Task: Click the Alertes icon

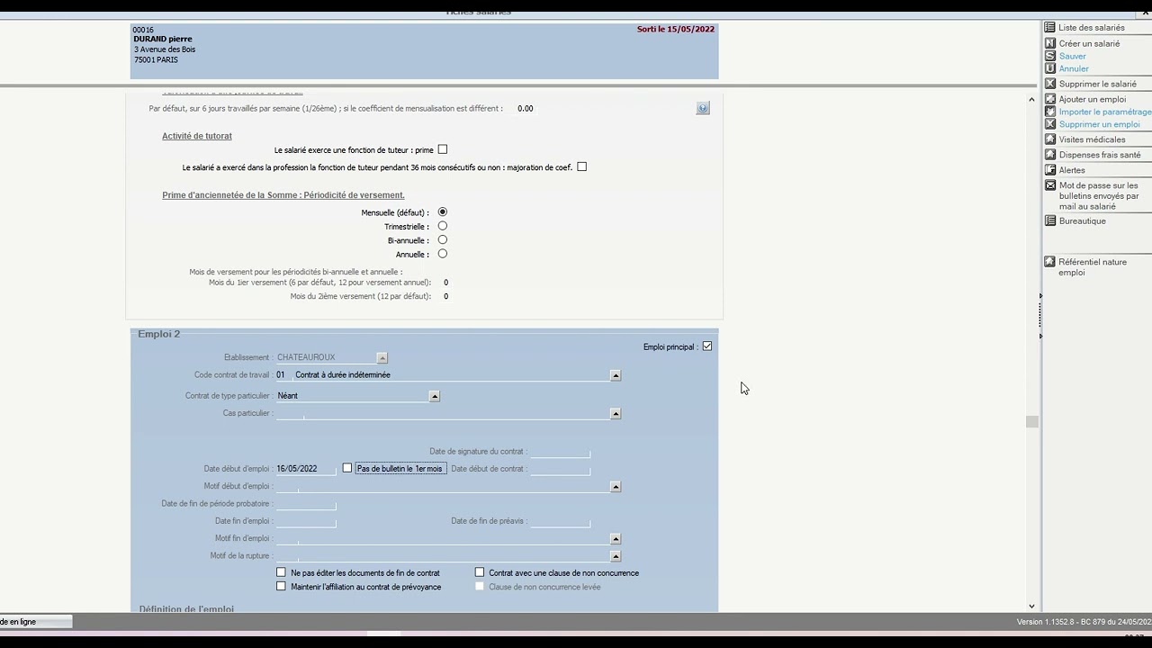Action: 1049,170
